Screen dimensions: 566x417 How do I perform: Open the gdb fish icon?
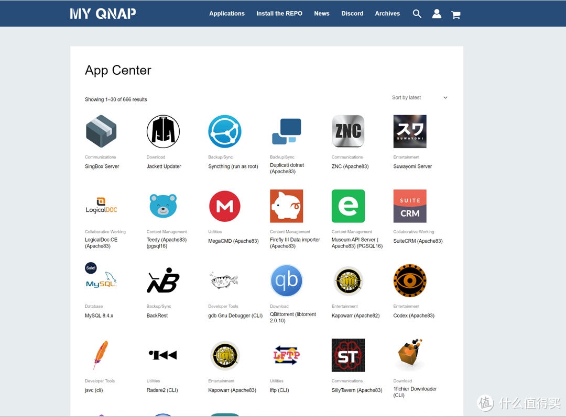pos(224,280)
